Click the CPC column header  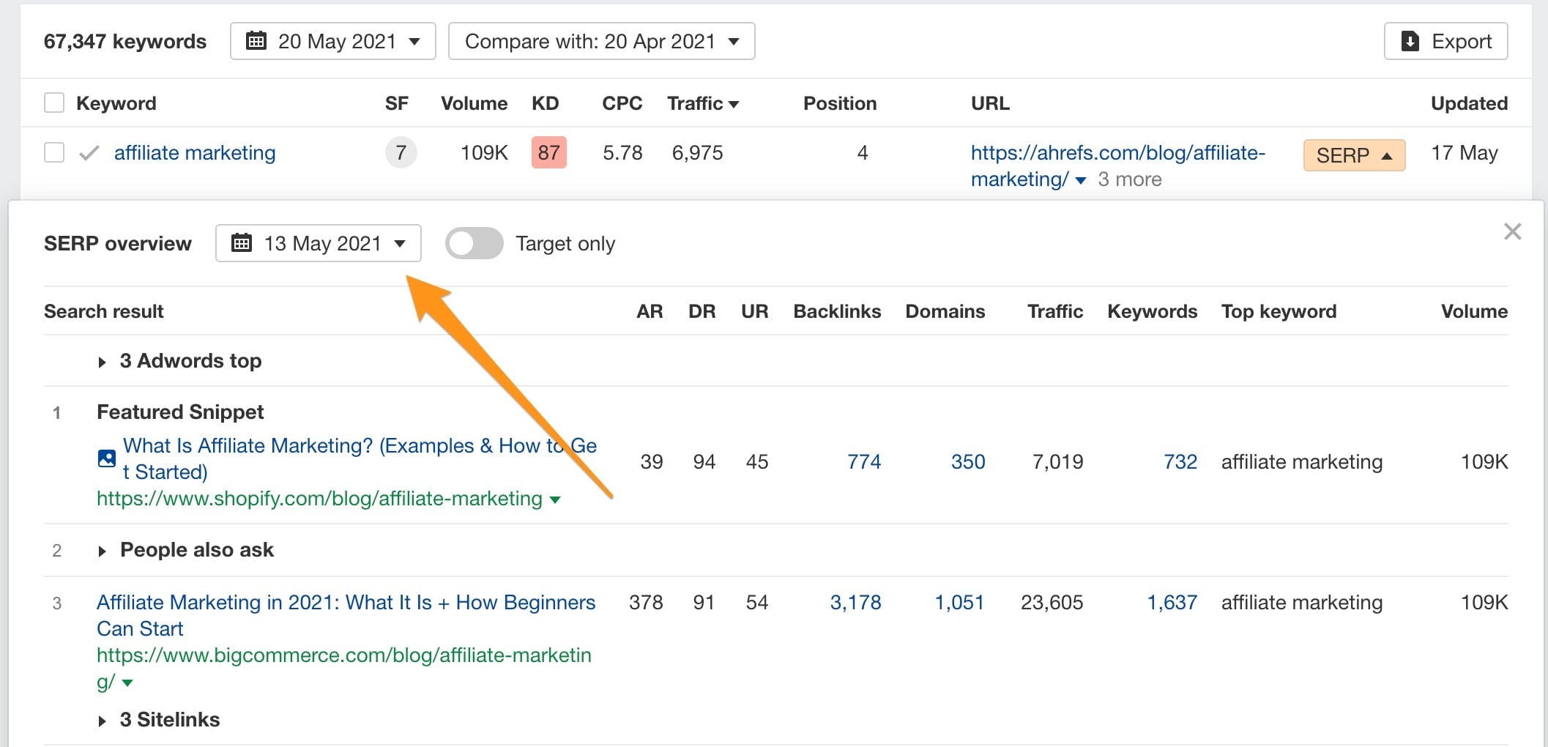tap(622, 103)
